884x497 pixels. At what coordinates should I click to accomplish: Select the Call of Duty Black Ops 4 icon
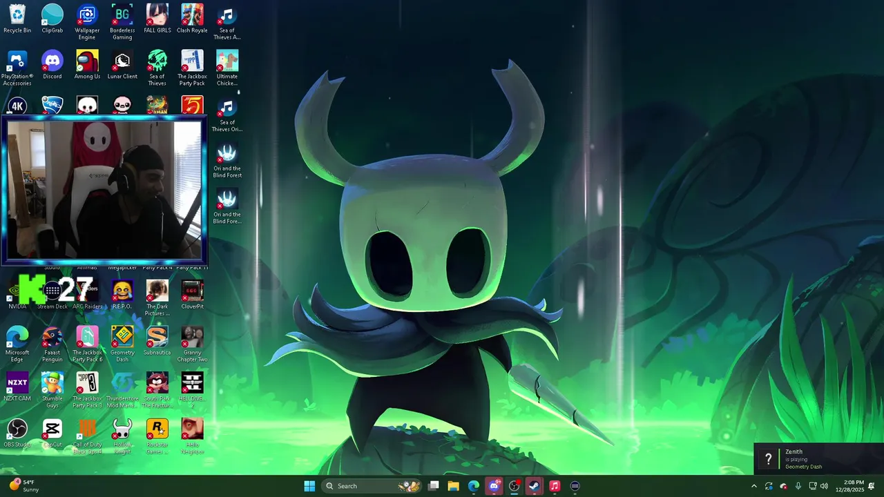[87, 436]
